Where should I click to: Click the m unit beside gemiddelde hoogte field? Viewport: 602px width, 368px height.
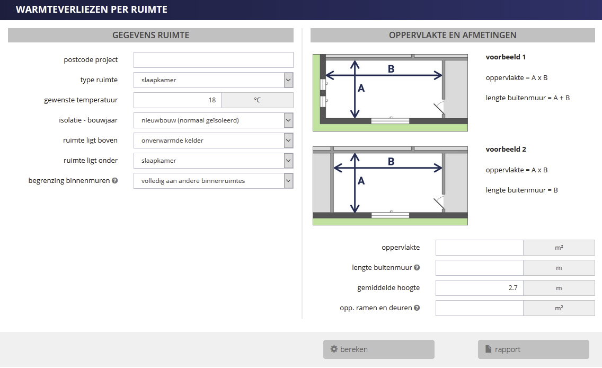pyautogui.click(x=559, y=288)
